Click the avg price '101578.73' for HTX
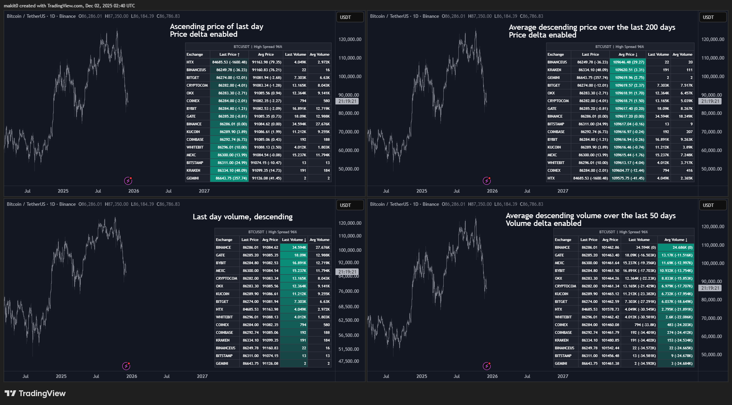 (x=611, y=309)
